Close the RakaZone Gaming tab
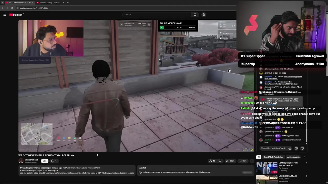The width and height of the screenshot is (328, 184). 63,3
